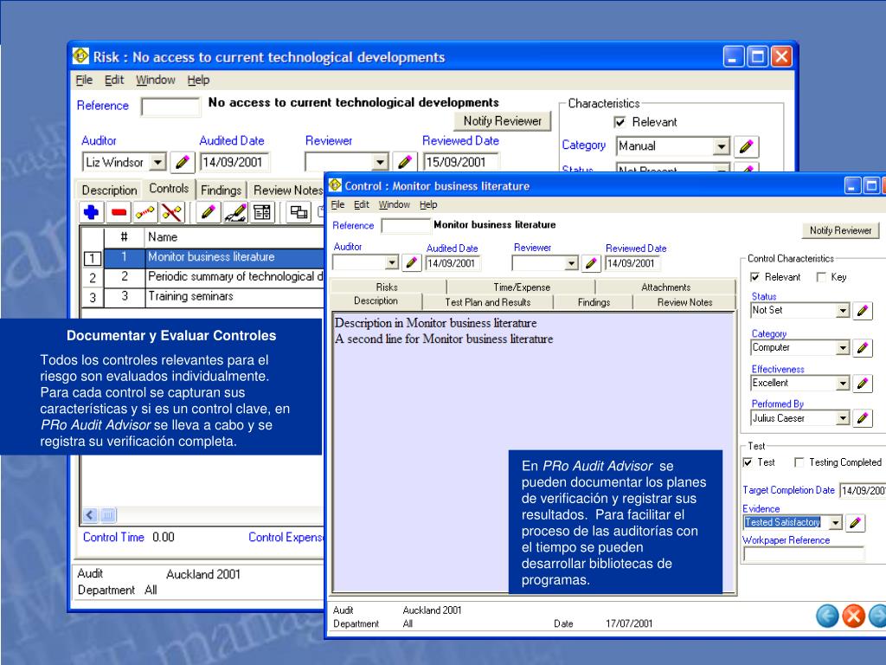Screen dimensions: 886x665
Task: Click the Control window title bar icon
Action: tap(336, 185)
